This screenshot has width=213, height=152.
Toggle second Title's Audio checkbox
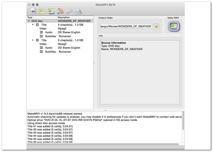(x=41, y=48)
